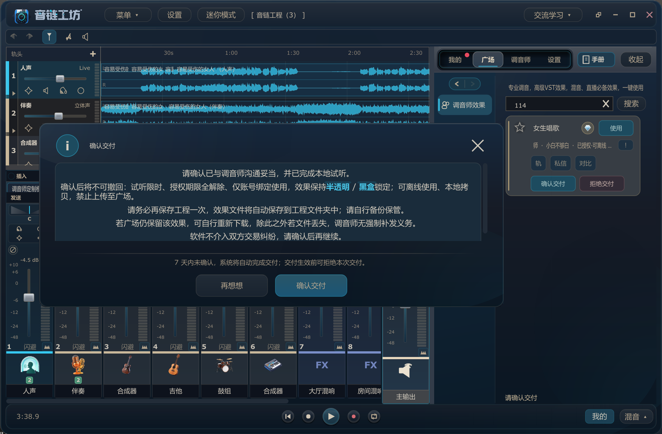Click the redo arrow in the toolbar
This screenshot has width=662, height=434.
pos(29,36)
